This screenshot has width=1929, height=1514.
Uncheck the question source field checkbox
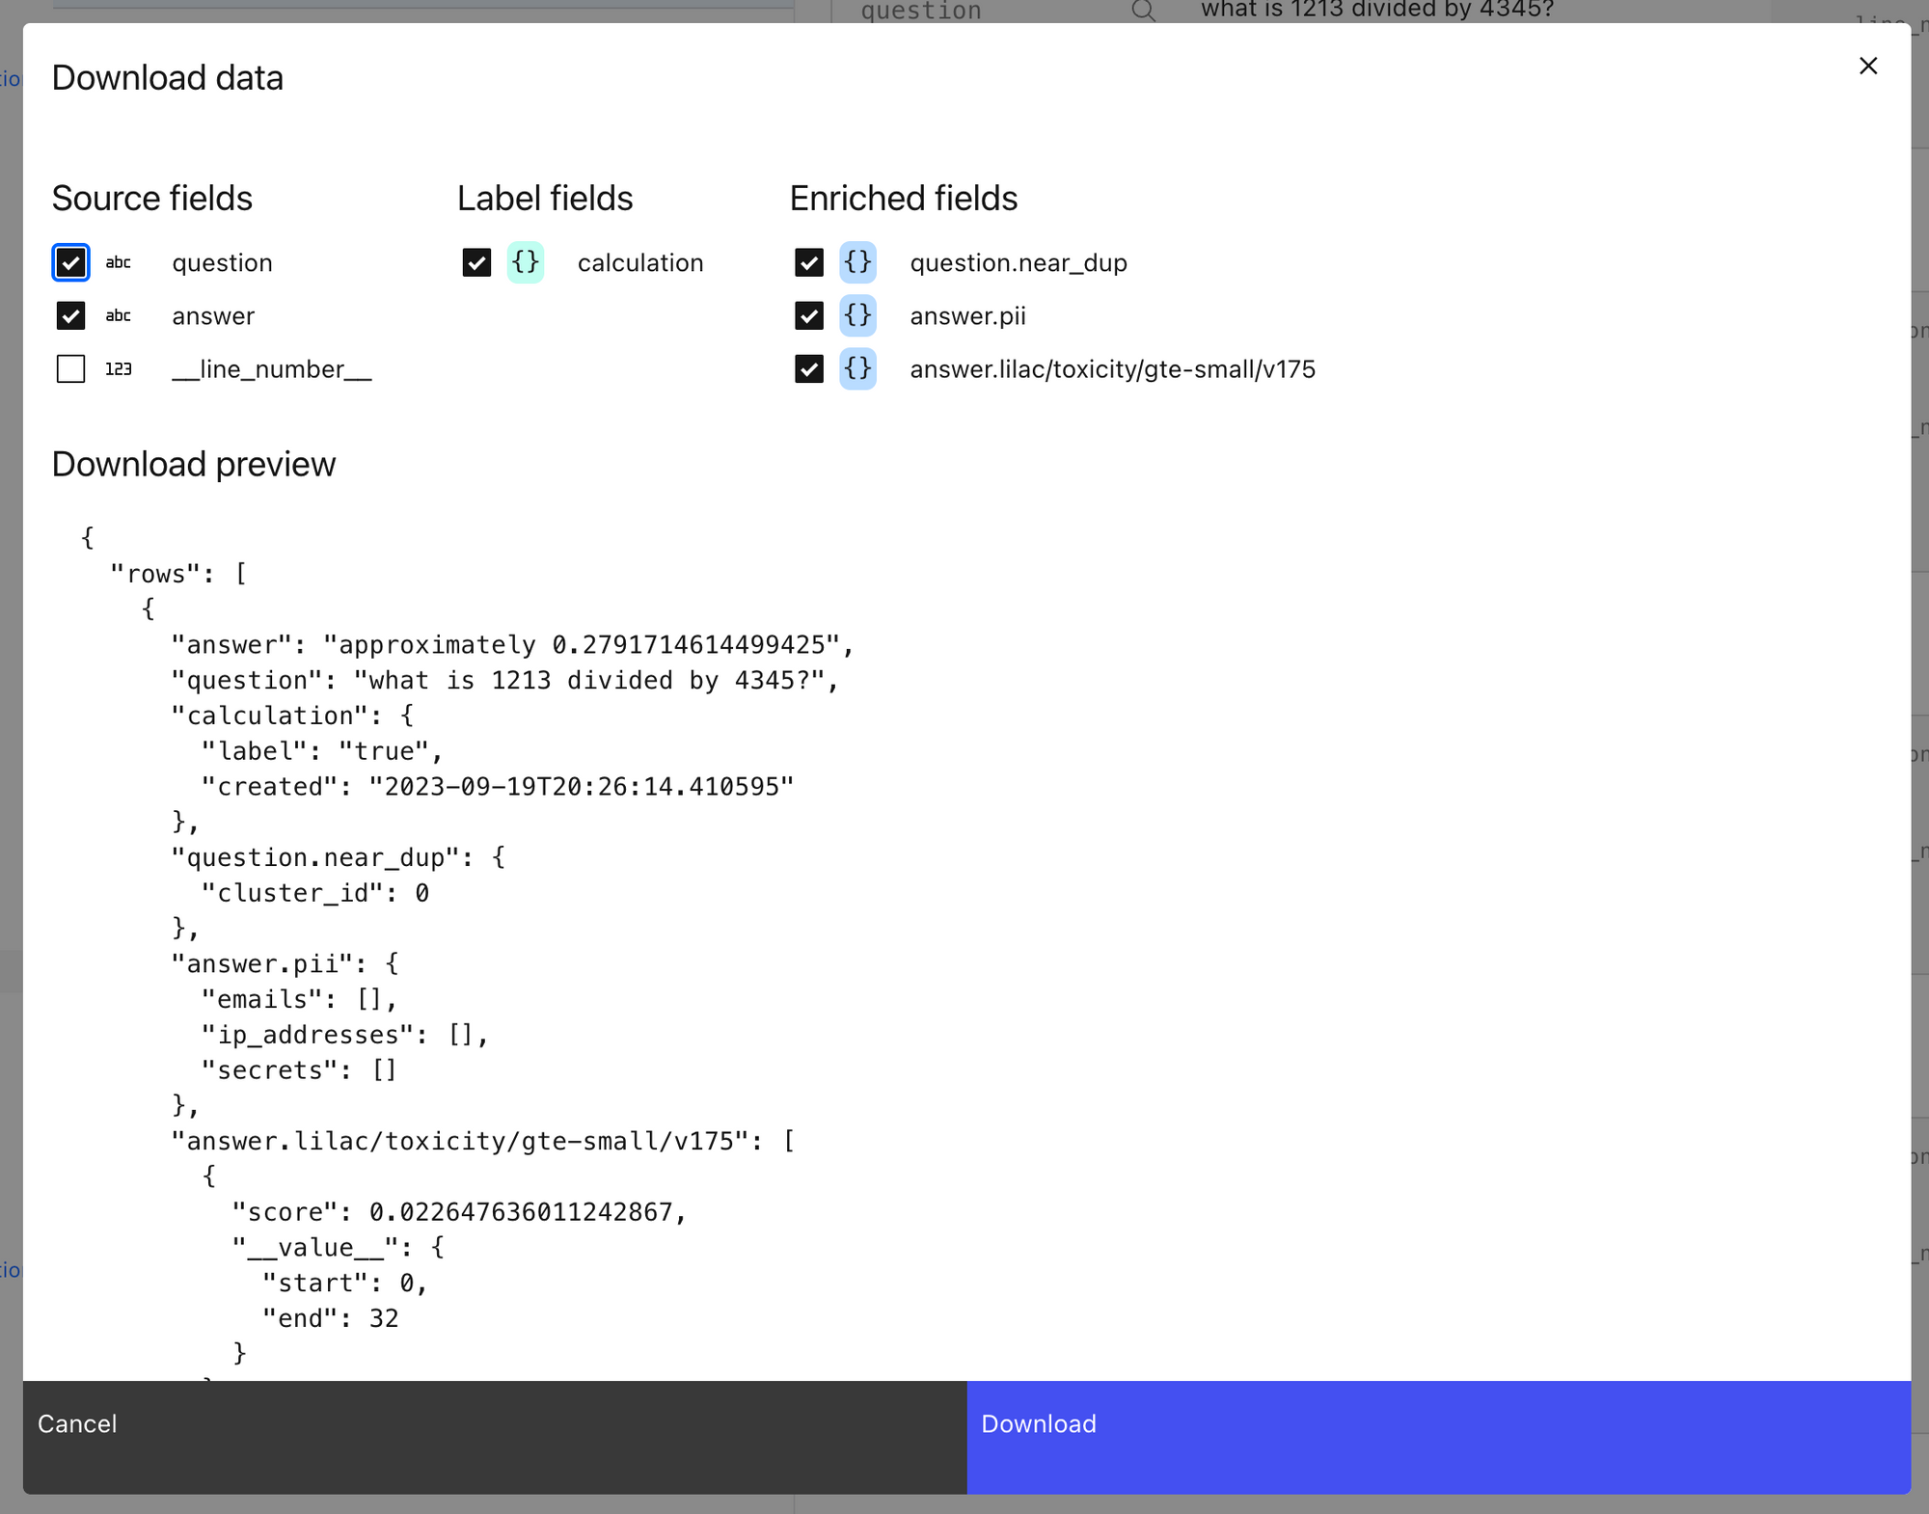[x=70, y=263]
